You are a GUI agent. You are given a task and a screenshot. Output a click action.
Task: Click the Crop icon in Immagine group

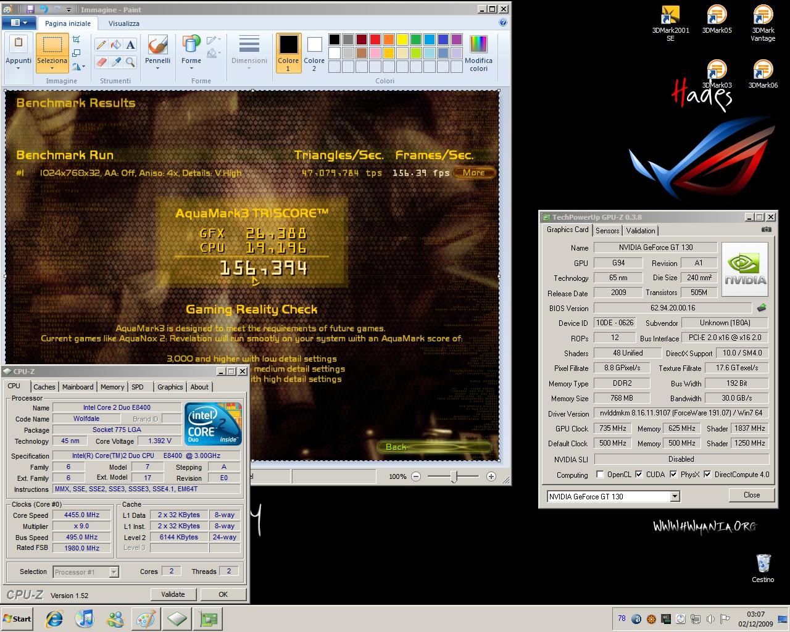[77, 39]
